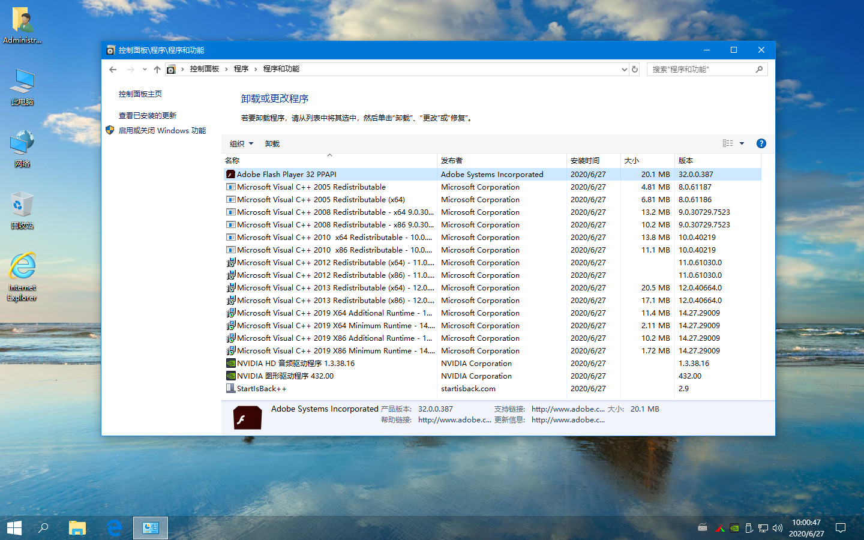Image resolution: width=864 pixels, height=540 pixels.
Task: Open 查看已安装的更新 link
Action: (147, 115)
